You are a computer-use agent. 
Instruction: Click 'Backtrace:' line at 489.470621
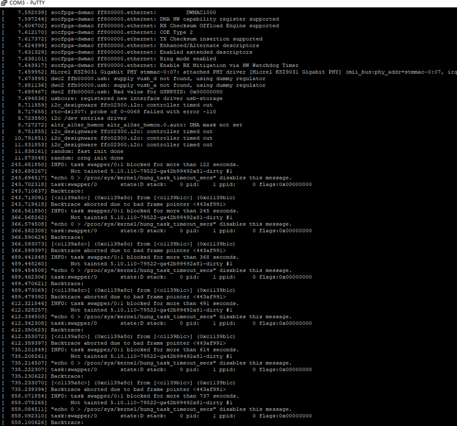43,283
